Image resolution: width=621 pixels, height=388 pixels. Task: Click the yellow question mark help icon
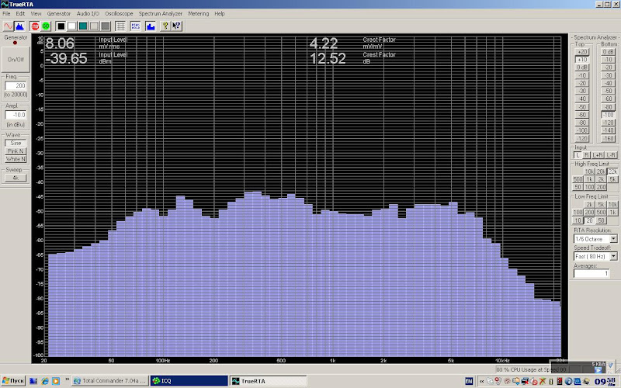165,26
